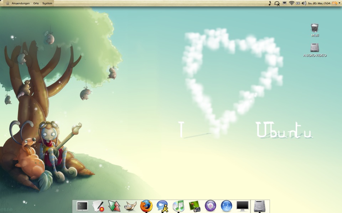This screenshot has width=342, height=213.
Task: Click the battery status icon
Action: (298, 3)
